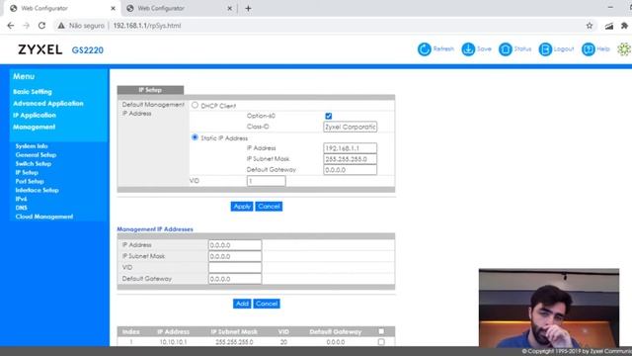Screen dimensions: 632x356
Task: Switch to first Web Configurator tab
Action: point(62,8)
